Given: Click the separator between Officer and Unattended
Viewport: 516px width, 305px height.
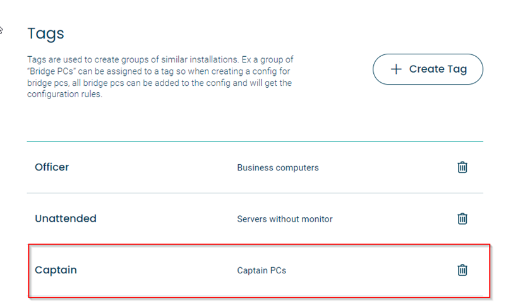Looking at the screenshot, I should pos(255,193).
